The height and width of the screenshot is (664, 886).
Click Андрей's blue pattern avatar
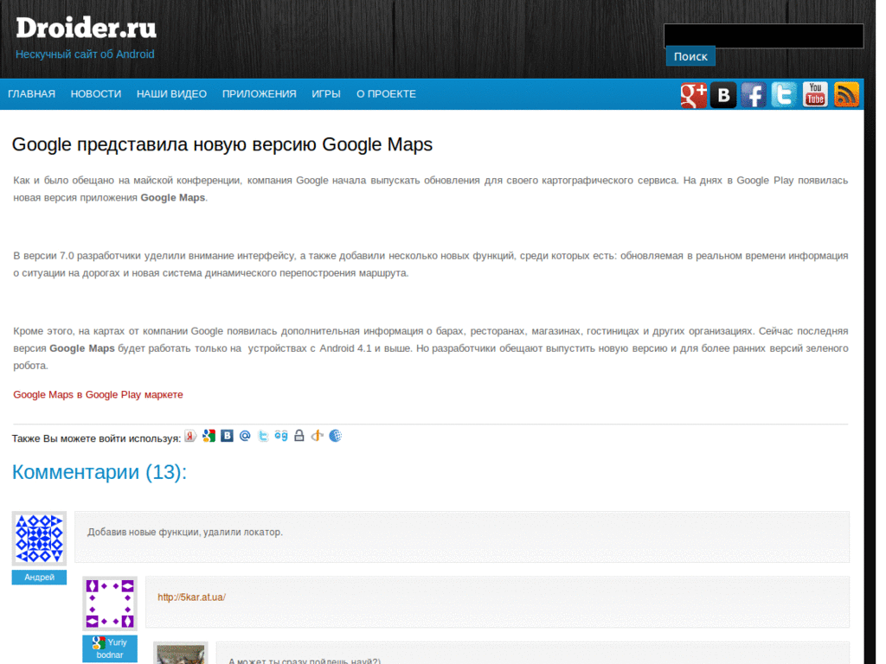[x=39, y=539]
